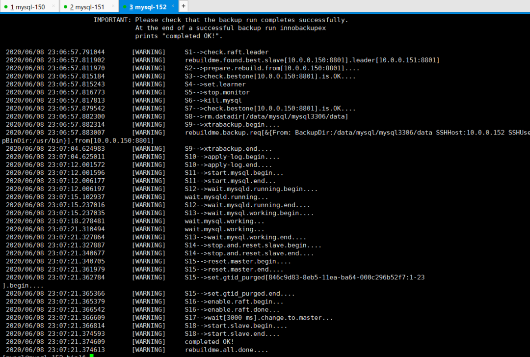Click the wrapped '].begin....' line

pyautogui.click(x=23, y=286)
